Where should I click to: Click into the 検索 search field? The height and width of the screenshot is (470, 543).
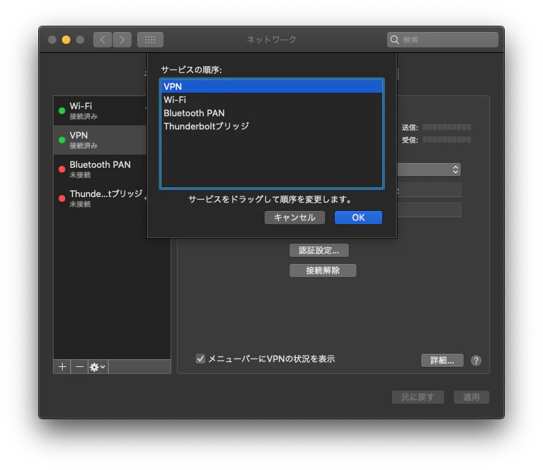443,40
